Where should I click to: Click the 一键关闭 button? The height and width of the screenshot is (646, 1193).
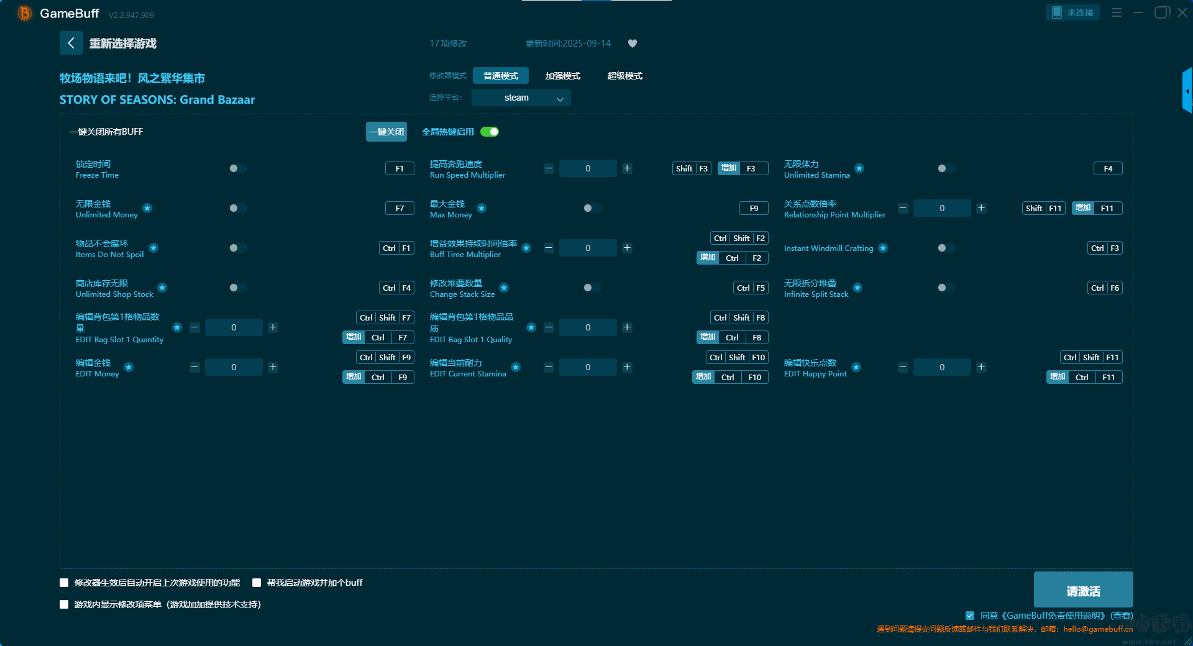(x=386, y=132)
